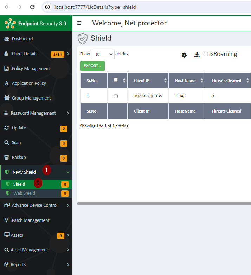This screenshot has width=251, height=275.
Task: Select Shield submenu item
Action: [x=36, y=184]
